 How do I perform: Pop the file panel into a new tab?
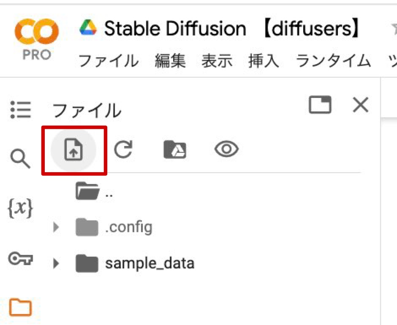320,105
